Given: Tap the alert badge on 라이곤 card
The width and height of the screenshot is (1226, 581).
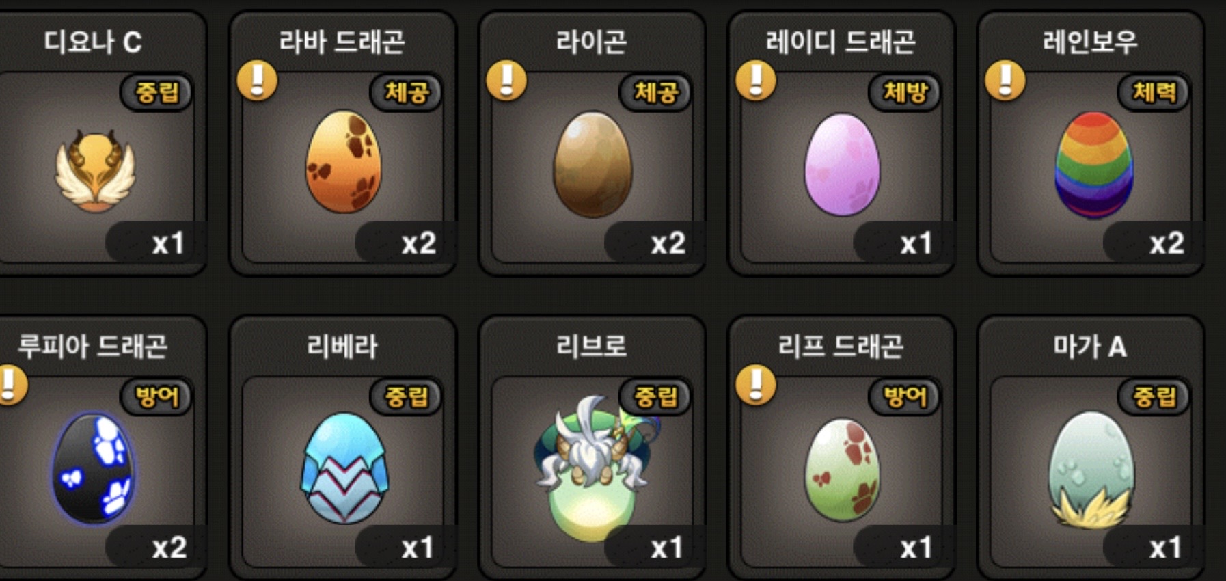Looking at the screenshot, I should (506, 81).
